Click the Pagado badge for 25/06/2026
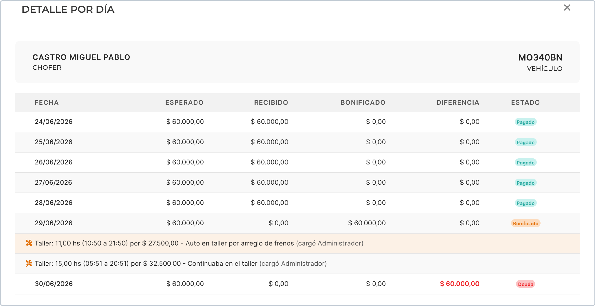Image resolution: width=595 pixels, height=306 pixels. (x=526, y=142)
